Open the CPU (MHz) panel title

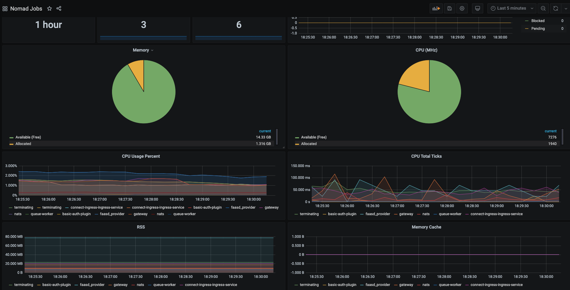426,50
